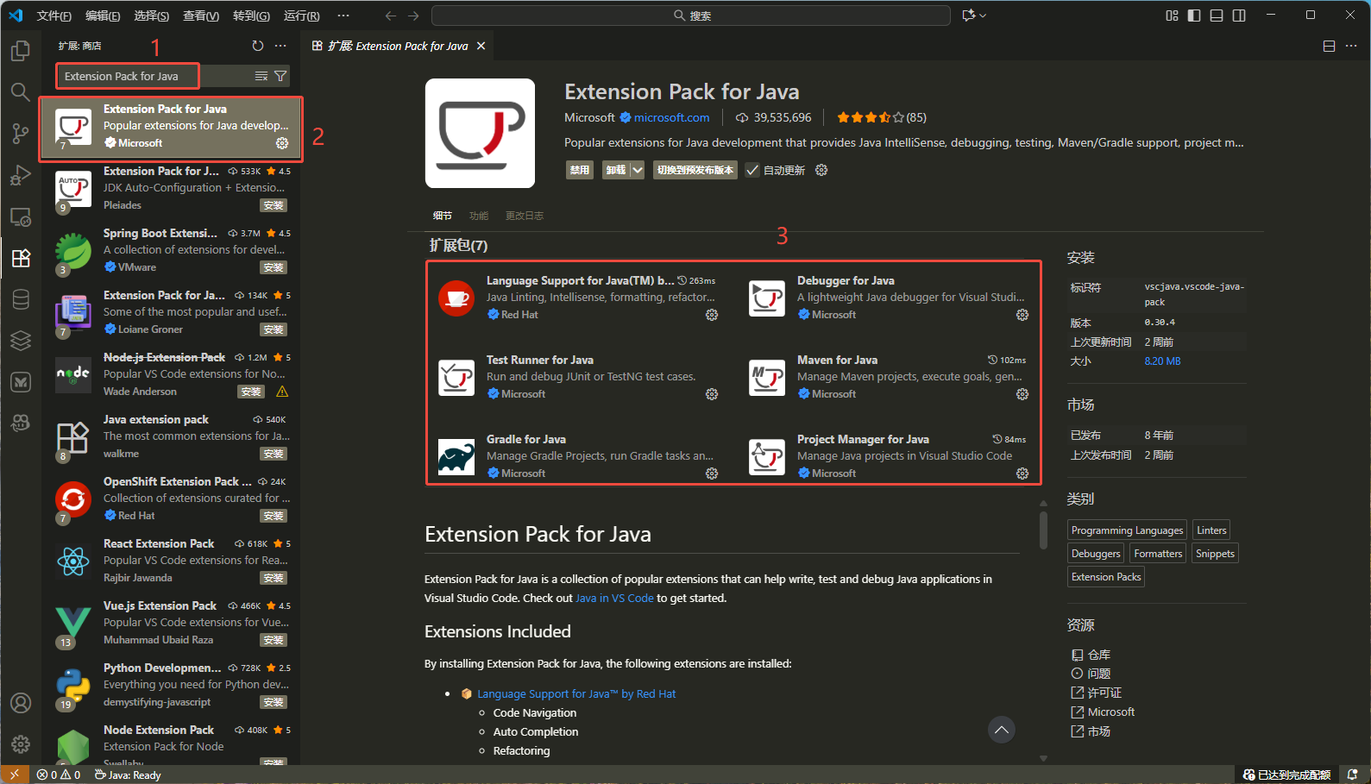
Task: Open the Java in VS Code link
Action: (x=614, y=599)
